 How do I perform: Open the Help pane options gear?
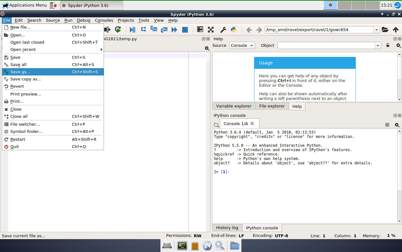398,45
